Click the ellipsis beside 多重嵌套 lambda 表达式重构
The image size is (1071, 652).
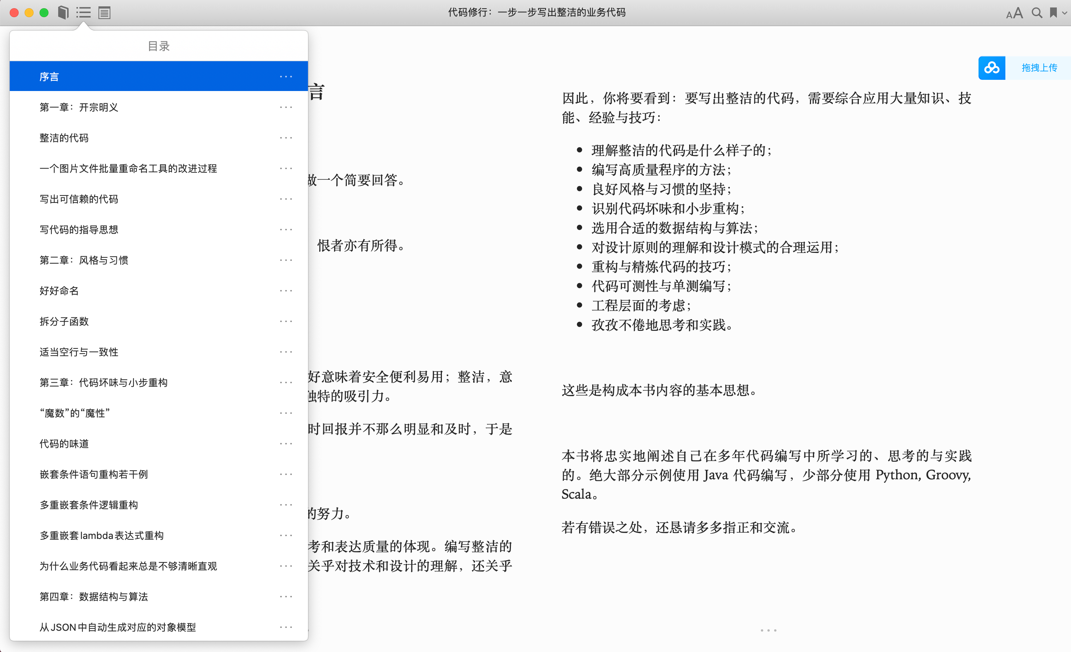click(x=286, y=535)
